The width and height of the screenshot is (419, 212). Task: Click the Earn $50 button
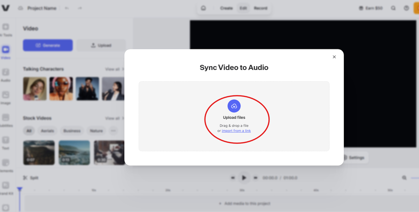tap(371, 8)
